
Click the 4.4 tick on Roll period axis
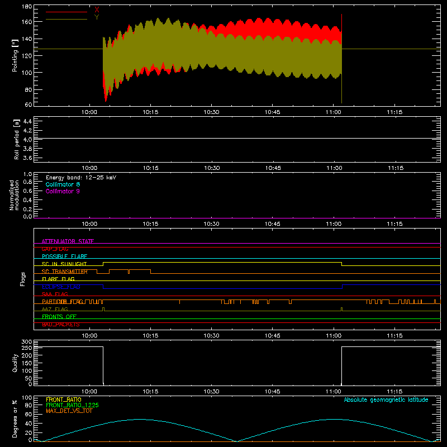click(x=27, y=121)
